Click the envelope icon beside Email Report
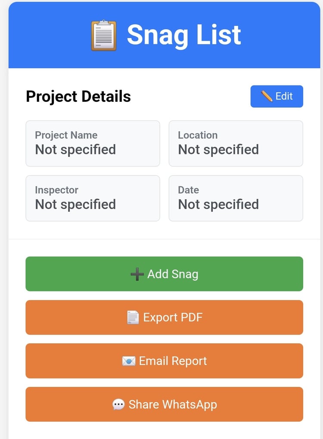This screenshot has width=323, height=439. 129,361
